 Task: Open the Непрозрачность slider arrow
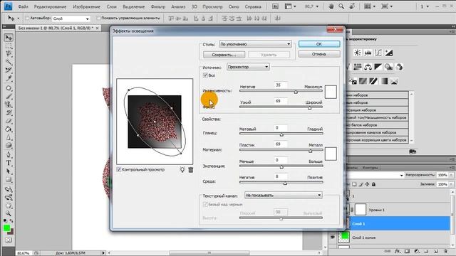[451, 175]
